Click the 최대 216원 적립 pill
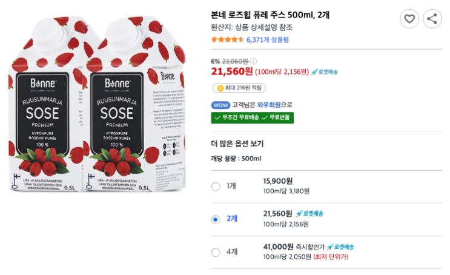 pos(242,88)
